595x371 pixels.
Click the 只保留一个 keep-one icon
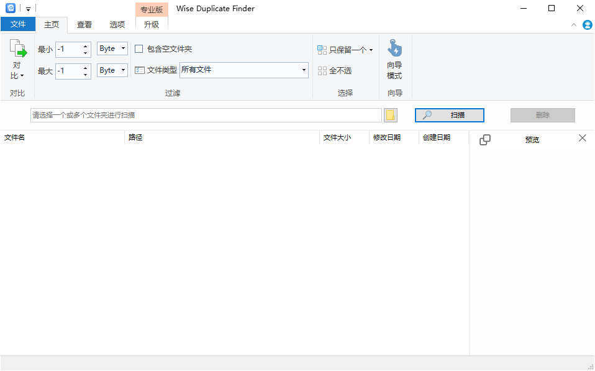tap(322, 49)
